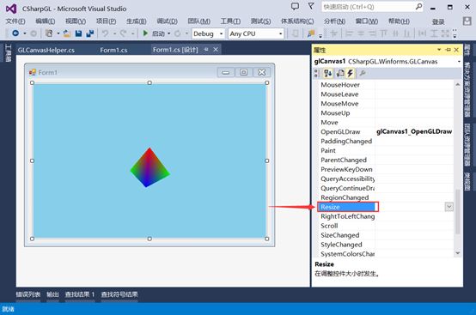The image size is (476, 315).
Task: Click the notifications filter funnel icon
Action: click(x=311, y=6)
